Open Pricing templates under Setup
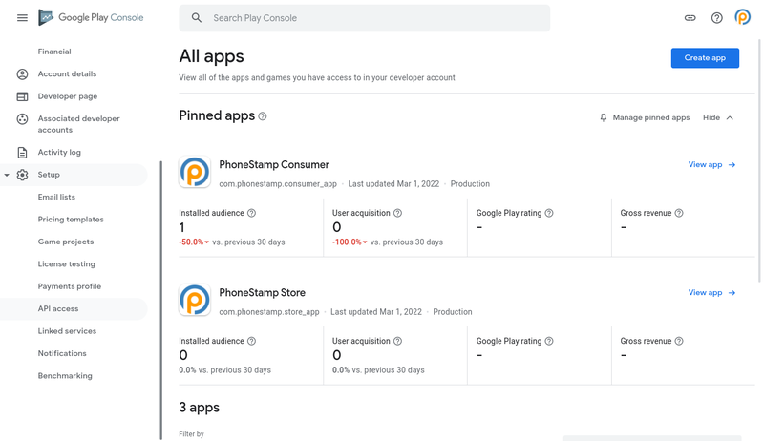 coord(71,220)
